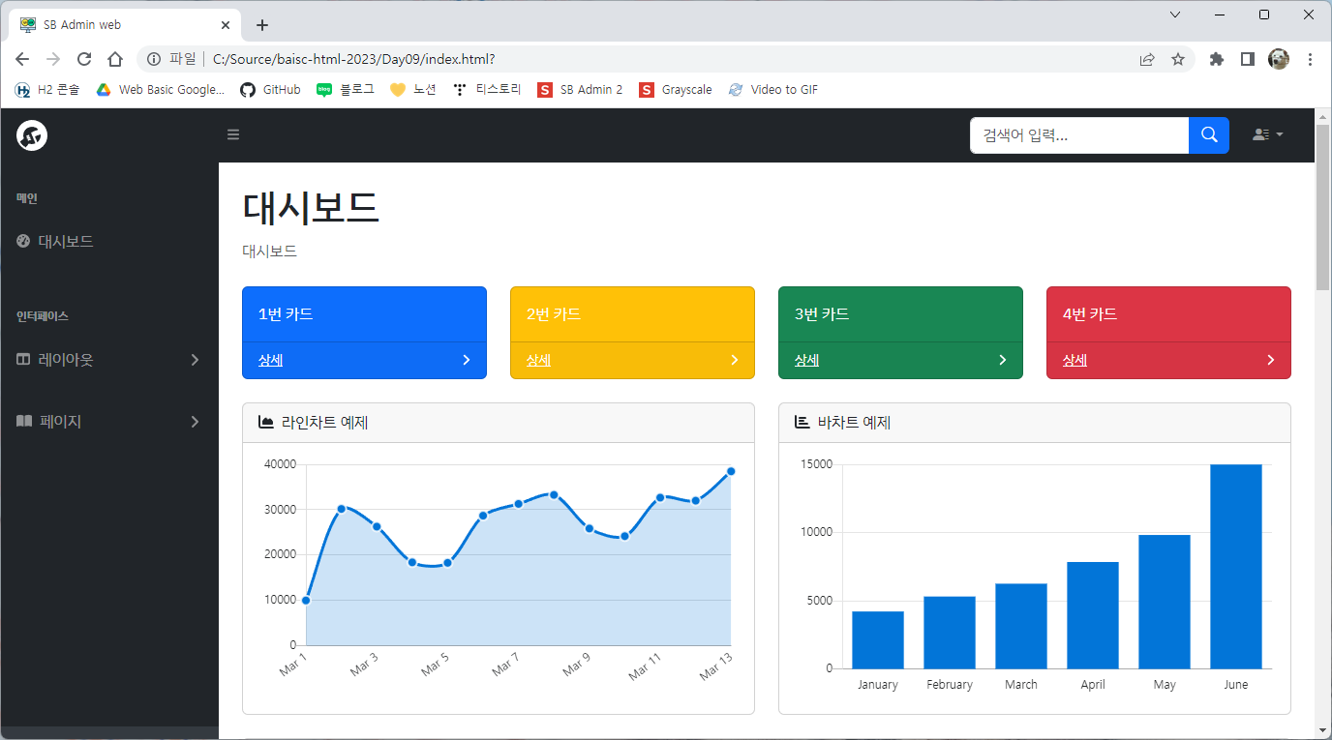Click the share page icon in address bar

[x=1147, y=59]
